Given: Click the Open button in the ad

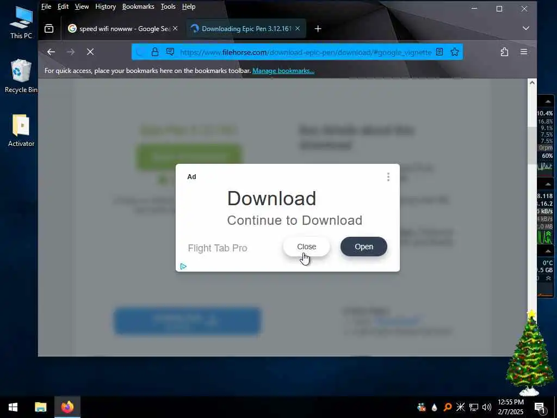Looking at the screenshot, I should pyautogui.click(x=364, y=247).
